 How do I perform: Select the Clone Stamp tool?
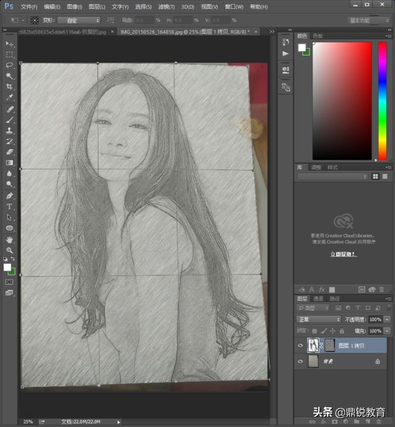point(10,131)
